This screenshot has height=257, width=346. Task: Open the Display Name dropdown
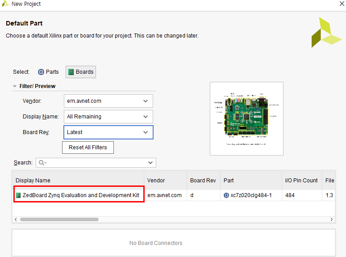pyautogui.click(x=108, y=117)
